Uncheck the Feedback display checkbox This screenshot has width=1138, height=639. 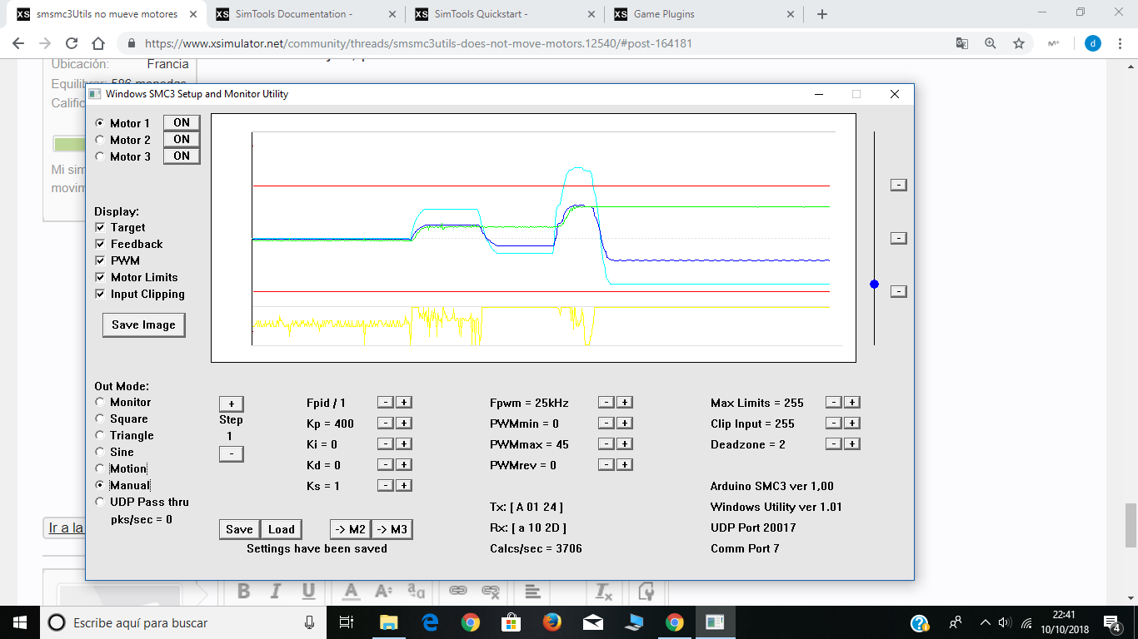click(100, 244)
